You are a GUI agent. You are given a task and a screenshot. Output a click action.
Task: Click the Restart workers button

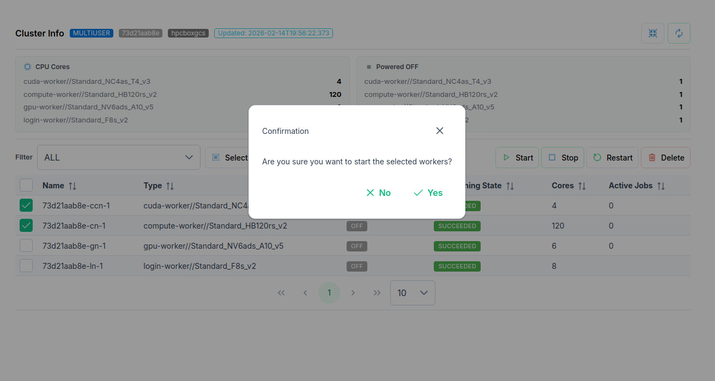pos(613,157)
